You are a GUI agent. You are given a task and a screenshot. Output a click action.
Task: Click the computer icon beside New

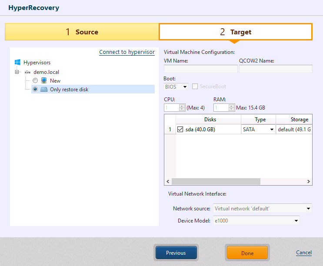pyautogui.click(x=44, y=80)
